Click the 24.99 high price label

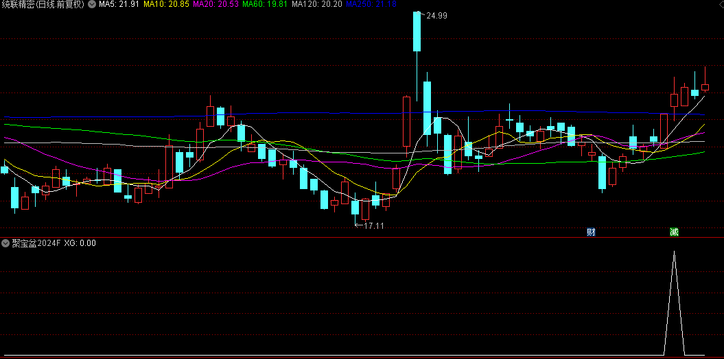[x=436, y=16]
